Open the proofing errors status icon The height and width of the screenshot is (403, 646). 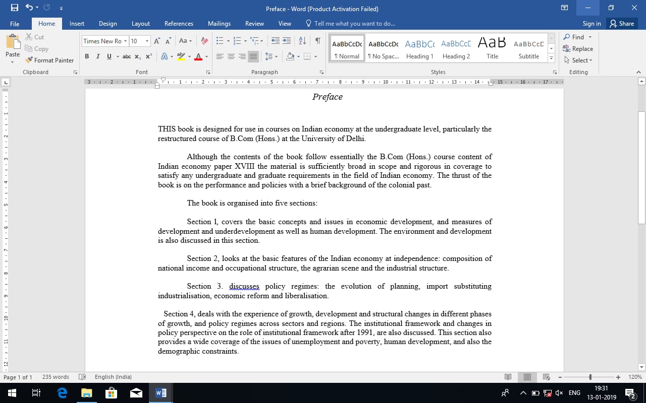82,377
